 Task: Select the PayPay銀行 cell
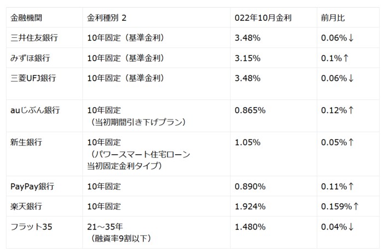click(x=32, y=186)
